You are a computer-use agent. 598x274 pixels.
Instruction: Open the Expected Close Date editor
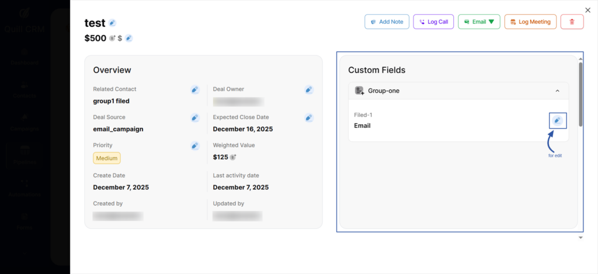(x=308, y=117)
